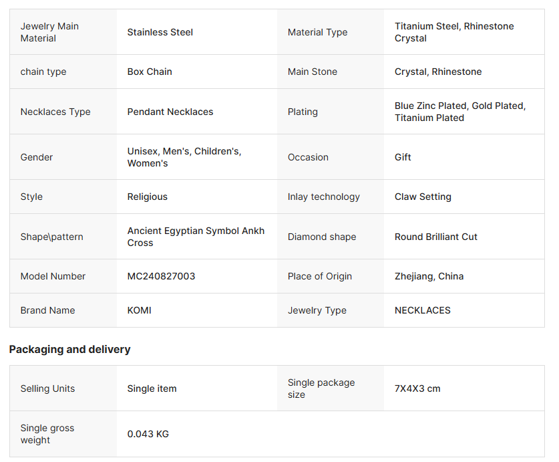Screen dimensions: 559x462
Task: Click the KOMI brand name
Action: click(140, 310)
